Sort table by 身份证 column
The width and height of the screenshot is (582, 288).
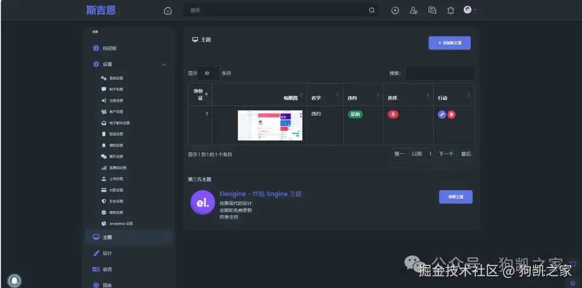click(x=200, y=95)
